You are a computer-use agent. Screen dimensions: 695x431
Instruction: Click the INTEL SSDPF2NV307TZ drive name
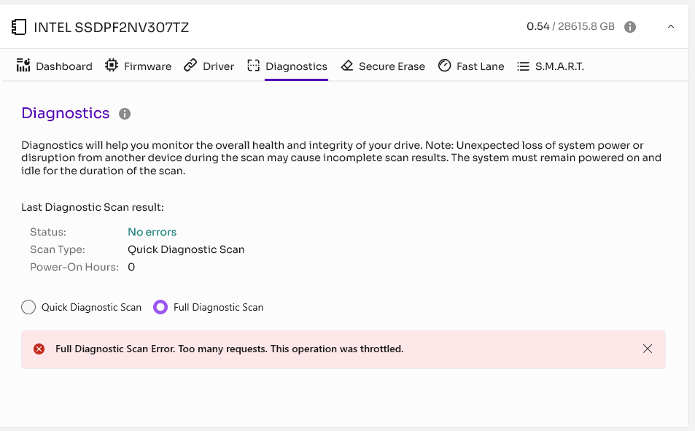[112, 28]
